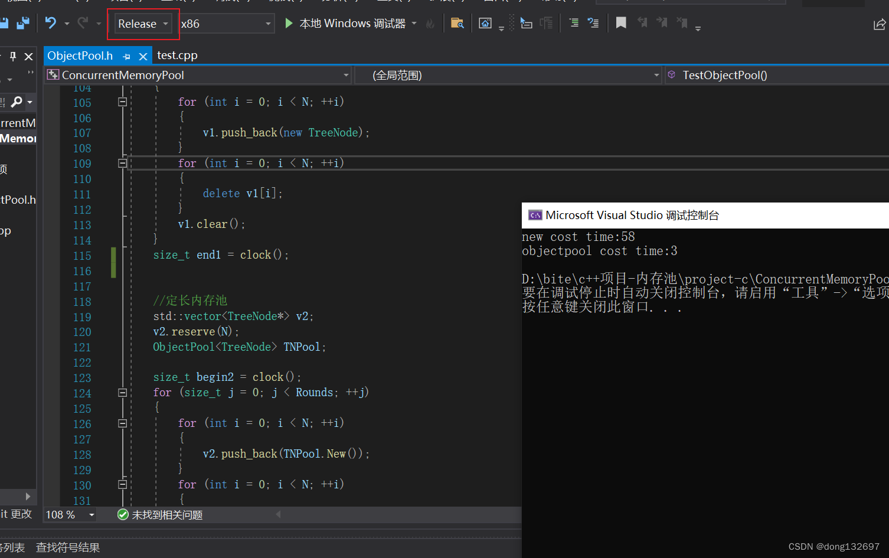This screenshot has height=558, width=889.
Task: Open the debugger target dropdown arrow
Action: click(x=414, y=24)
